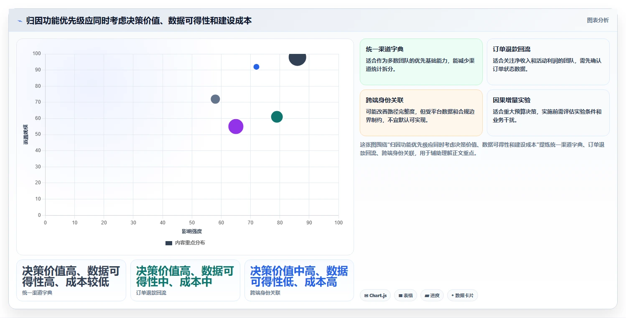The height and width of the screenshot is (318, 626).
Task: Click the 表格 tag pill
Action: [x=405, y=295]
